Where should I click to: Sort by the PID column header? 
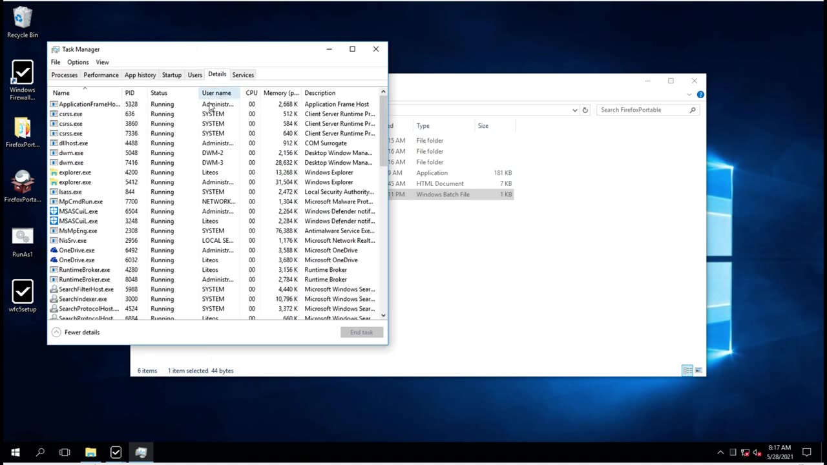pos(134,93)
